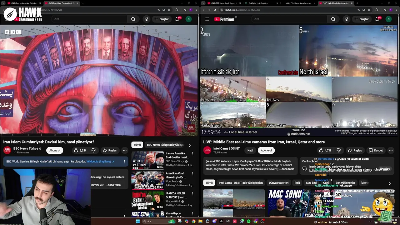Open extensions puzzle icon in left browser
The width and height of the screenshot is (400, 225).
(x=177, y=10)
